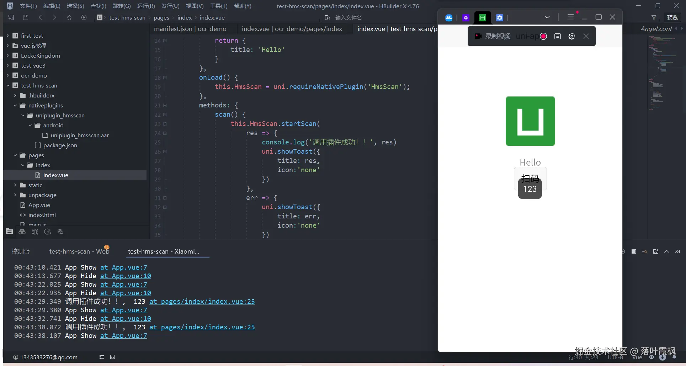This screenshot has height=366, width=686.
Task: Go back with the left arrow icon
Action: 40,17
